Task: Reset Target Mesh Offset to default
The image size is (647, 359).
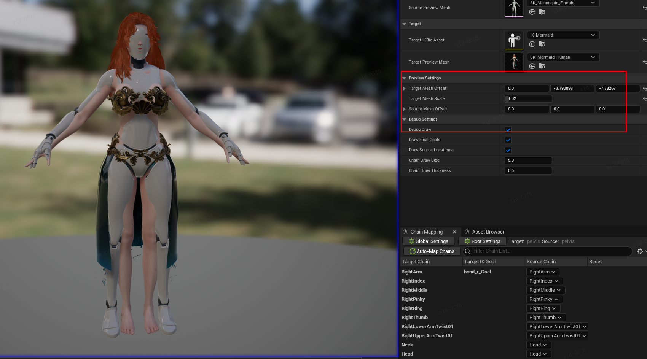Action: pyautogui.click(x=644, y=88)
